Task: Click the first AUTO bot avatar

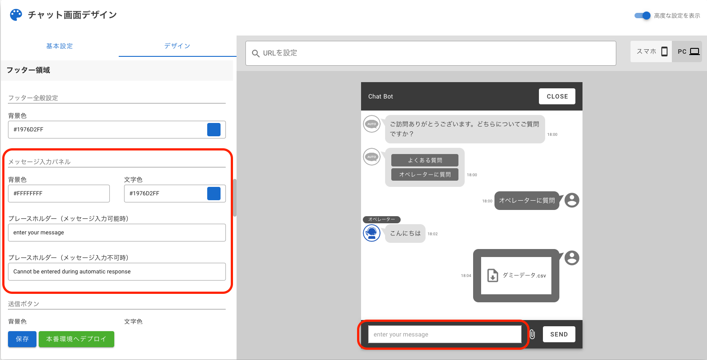Action: [x=372, y=124]
